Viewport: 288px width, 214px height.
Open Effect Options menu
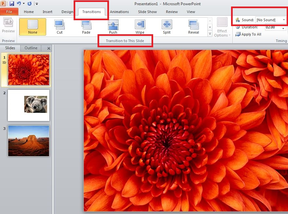(222, 27)
